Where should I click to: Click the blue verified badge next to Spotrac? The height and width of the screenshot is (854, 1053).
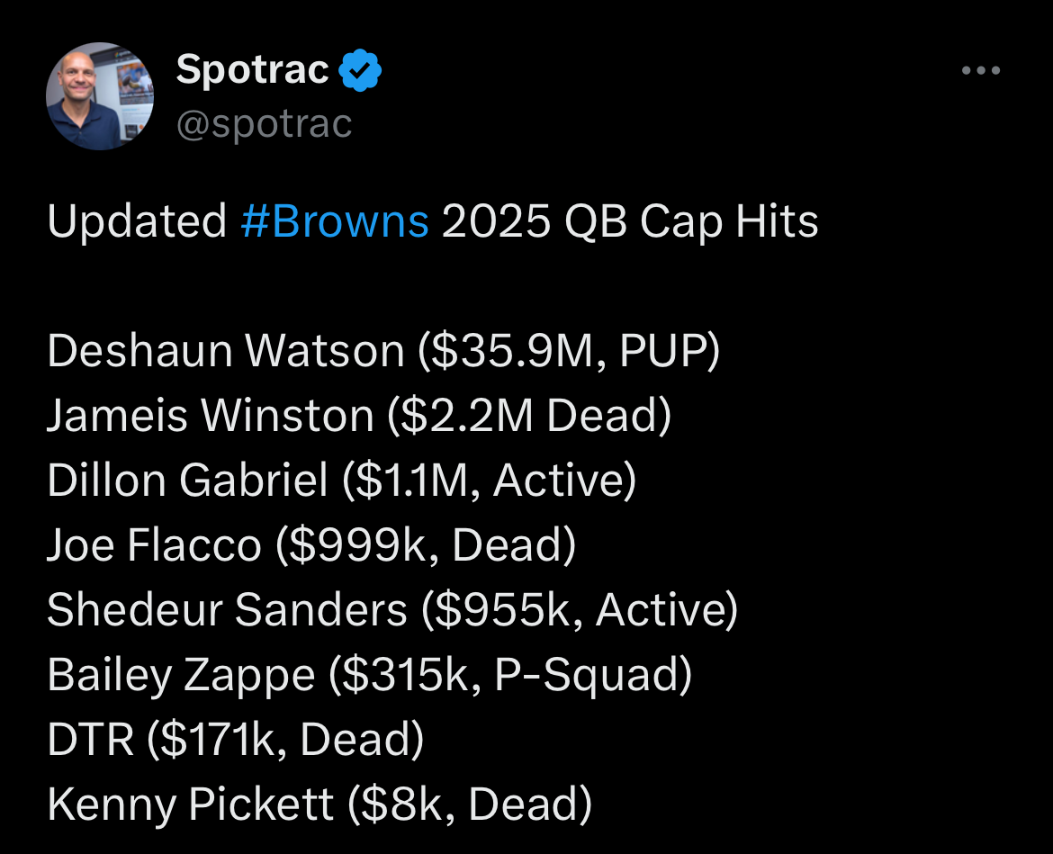(x=361, y=71)
